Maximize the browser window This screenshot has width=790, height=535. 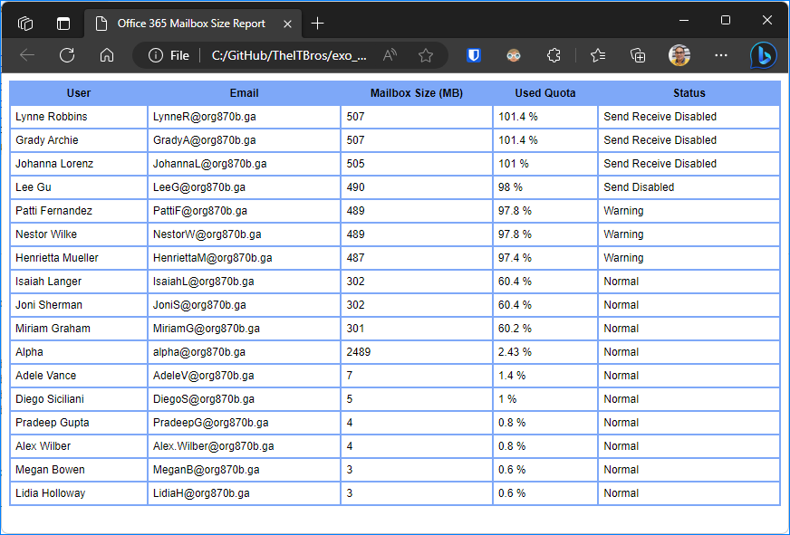[726, 20]
